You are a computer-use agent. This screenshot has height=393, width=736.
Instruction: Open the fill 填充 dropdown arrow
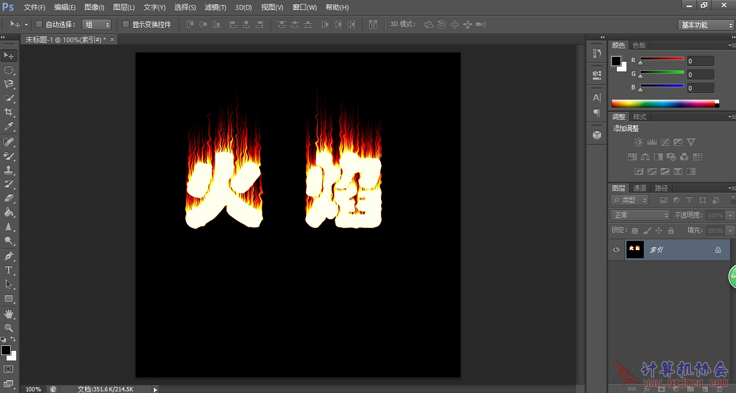(731, 231)
